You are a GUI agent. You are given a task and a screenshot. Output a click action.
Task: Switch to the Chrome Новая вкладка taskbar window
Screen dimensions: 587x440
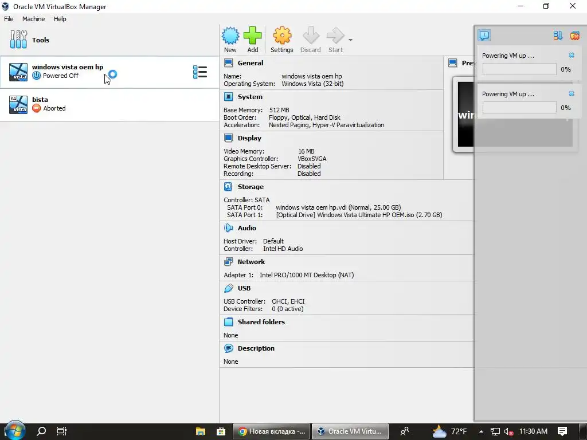click(x=272, y=431)
